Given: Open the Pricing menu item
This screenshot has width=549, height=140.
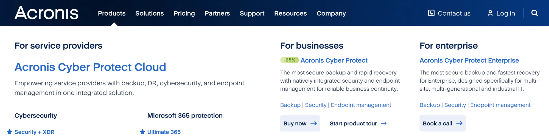Looking at the screenshot, I should click(184, 13).
